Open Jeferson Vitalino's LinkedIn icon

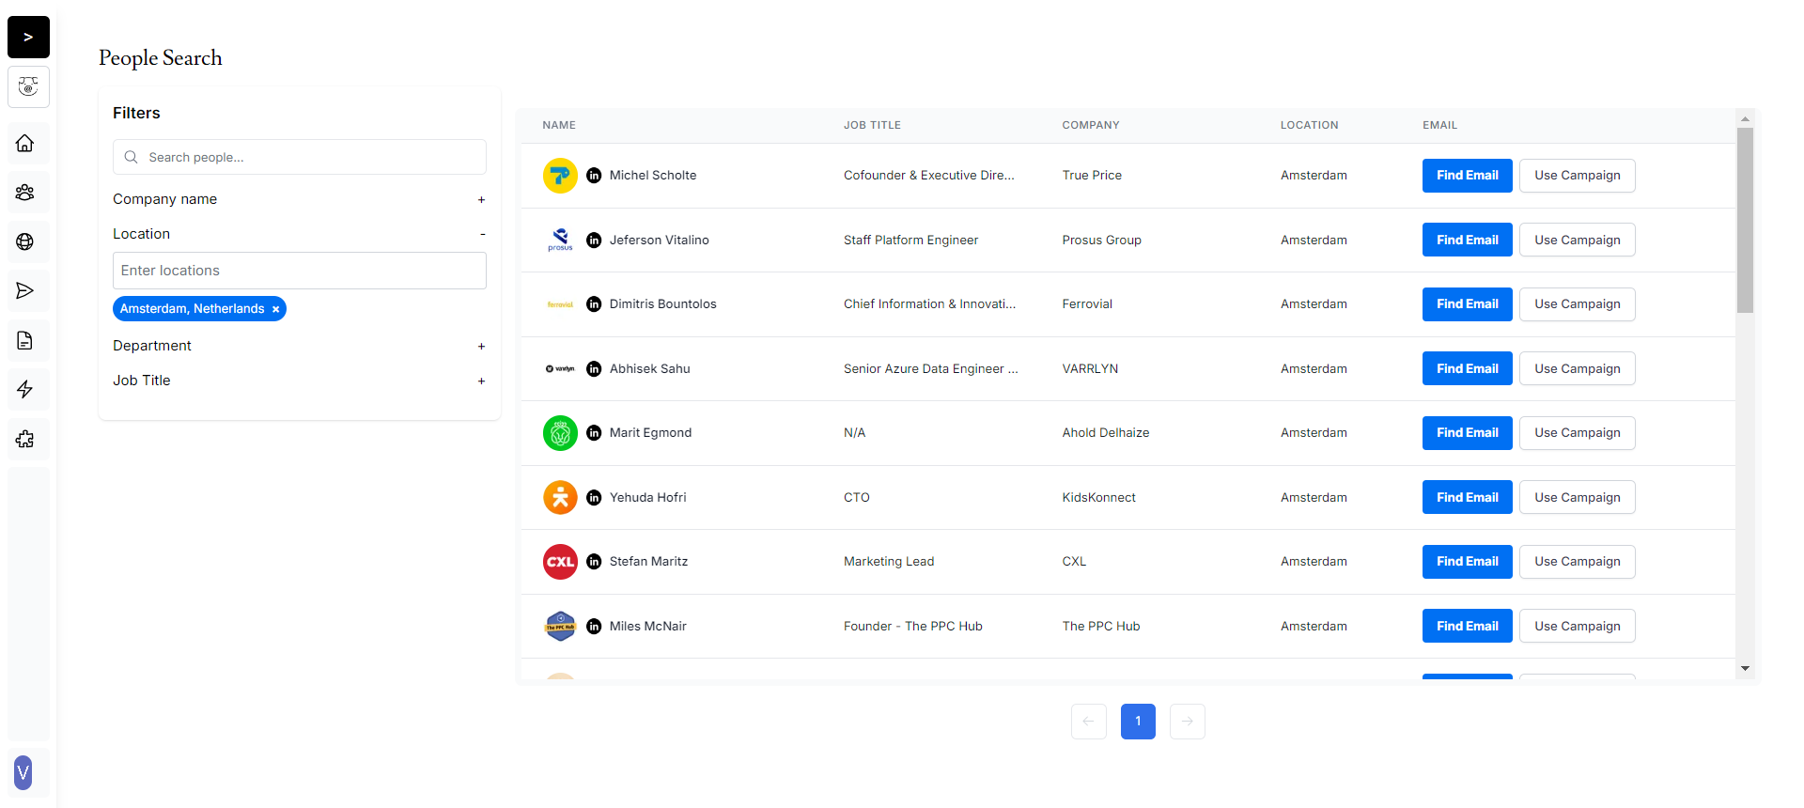pyautogui.click(x=594, y=241)
